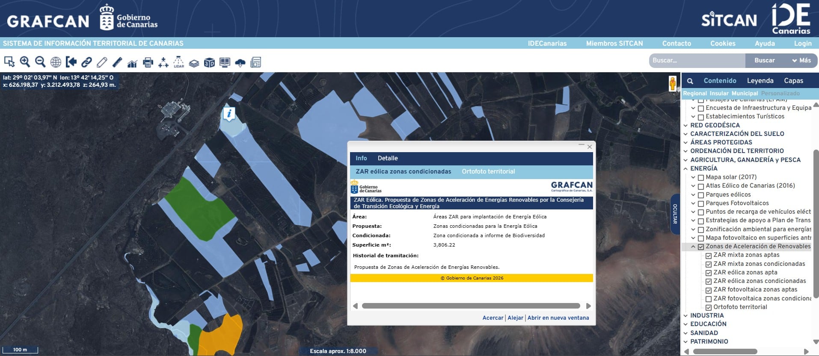The image size is (819, 356).
Task: Open the Leyenda tab
Action: pyautogui.click(x=760, y=81)
